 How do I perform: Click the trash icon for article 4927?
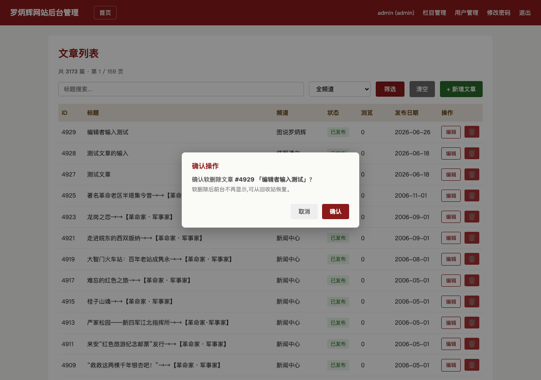coord(472,174)
